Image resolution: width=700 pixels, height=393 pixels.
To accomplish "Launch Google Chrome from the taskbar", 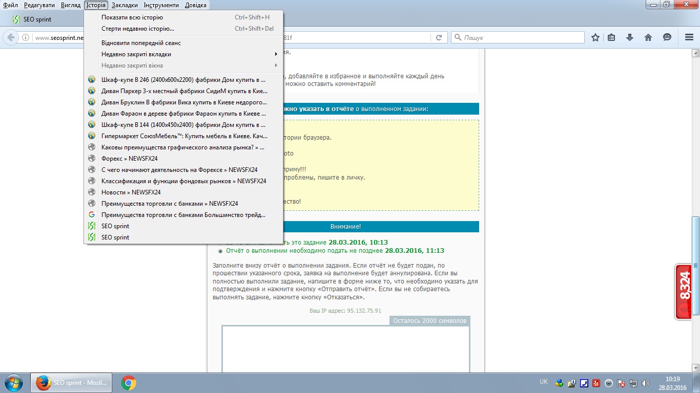I will (x=128, y=383).
